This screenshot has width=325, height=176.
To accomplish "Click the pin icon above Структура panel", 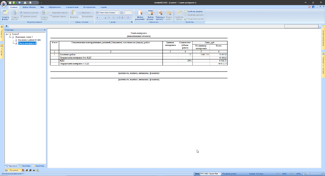I will point(6,26).
